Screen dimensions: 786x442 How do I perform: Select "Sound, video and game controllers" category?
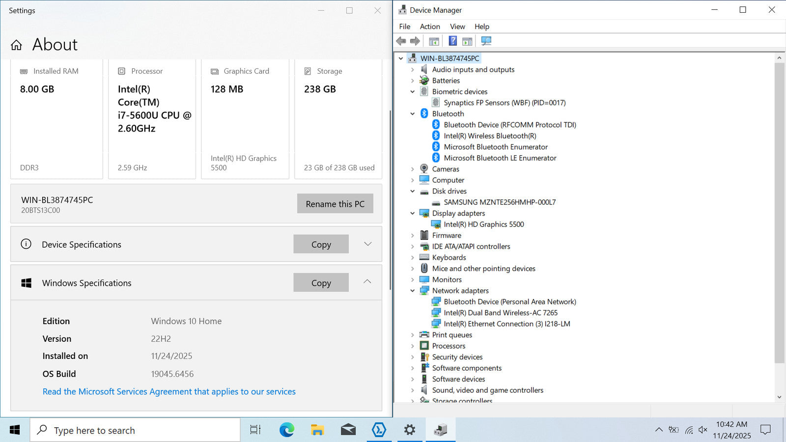point(488,390)
